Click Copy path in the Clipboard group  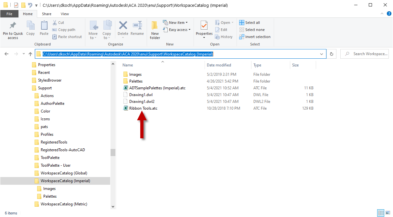coord(64,29)
